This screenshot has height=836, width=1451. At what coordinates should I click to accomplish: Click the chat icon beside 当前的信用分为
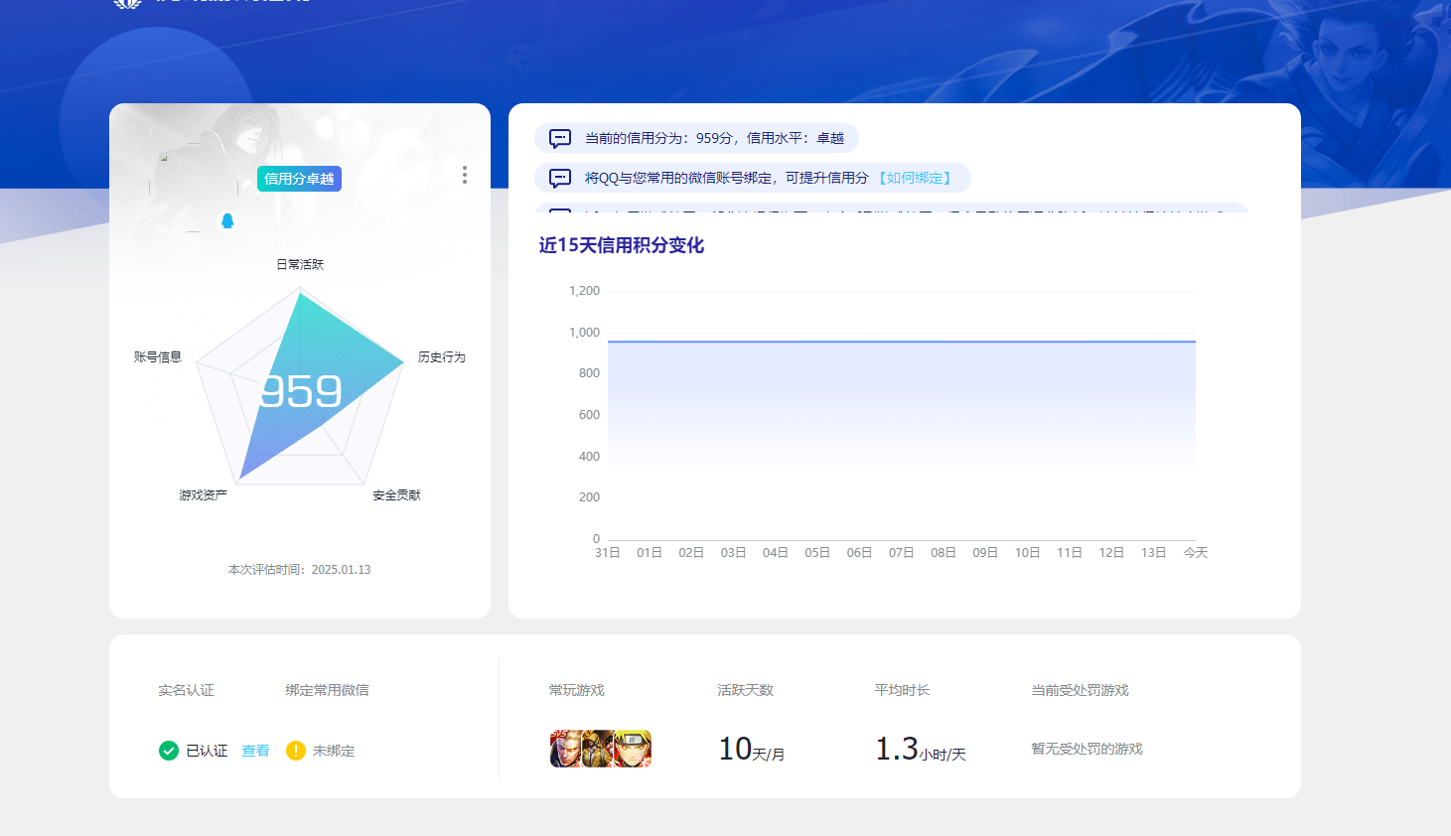pyautogui.click(x=560, y=138)
